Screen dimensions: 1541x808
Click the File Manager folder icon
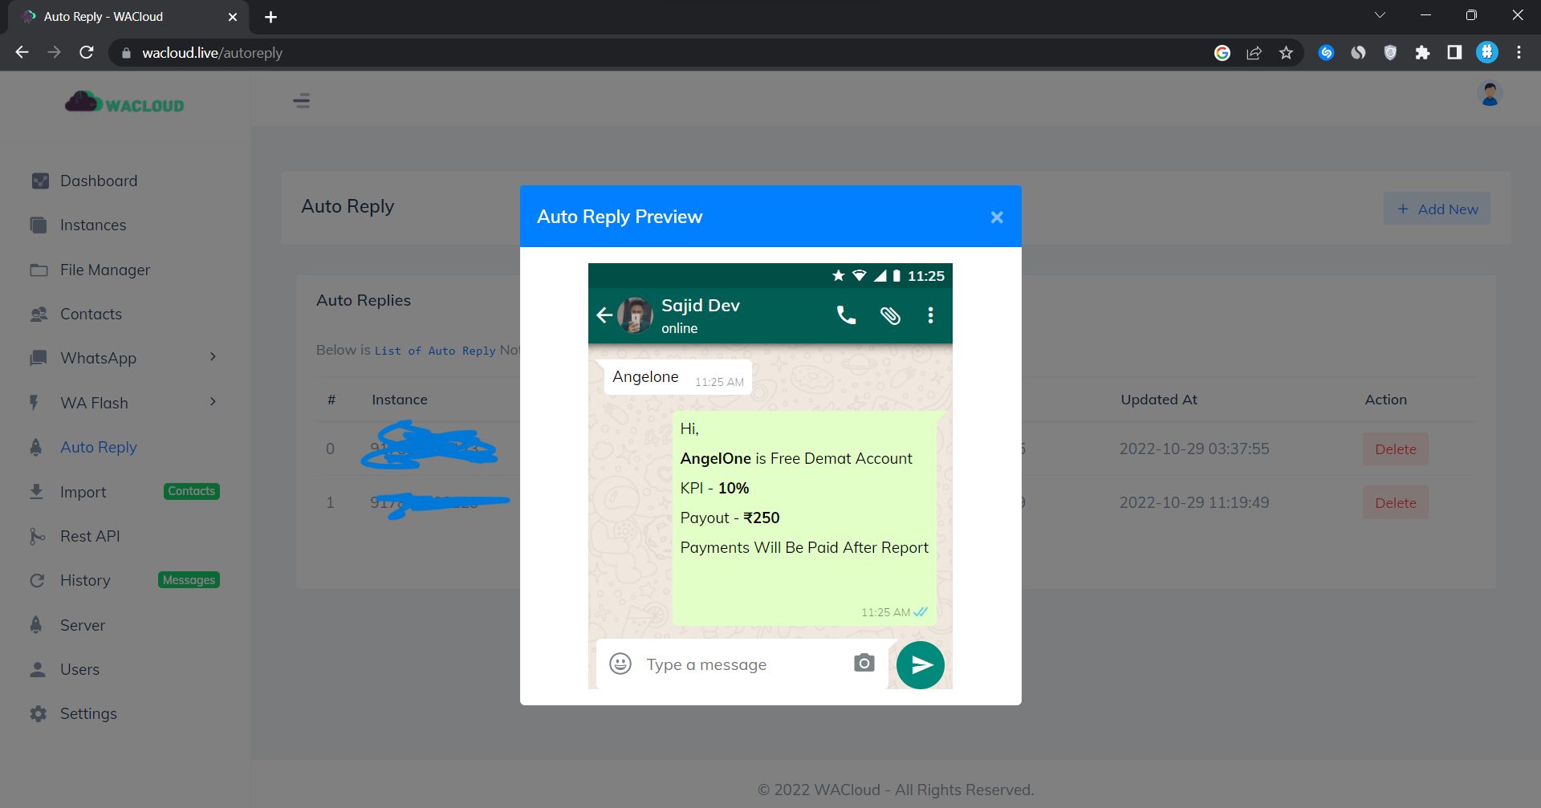pos(39,270)
